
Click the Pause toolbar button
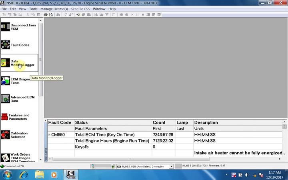(x=137, y=14)
